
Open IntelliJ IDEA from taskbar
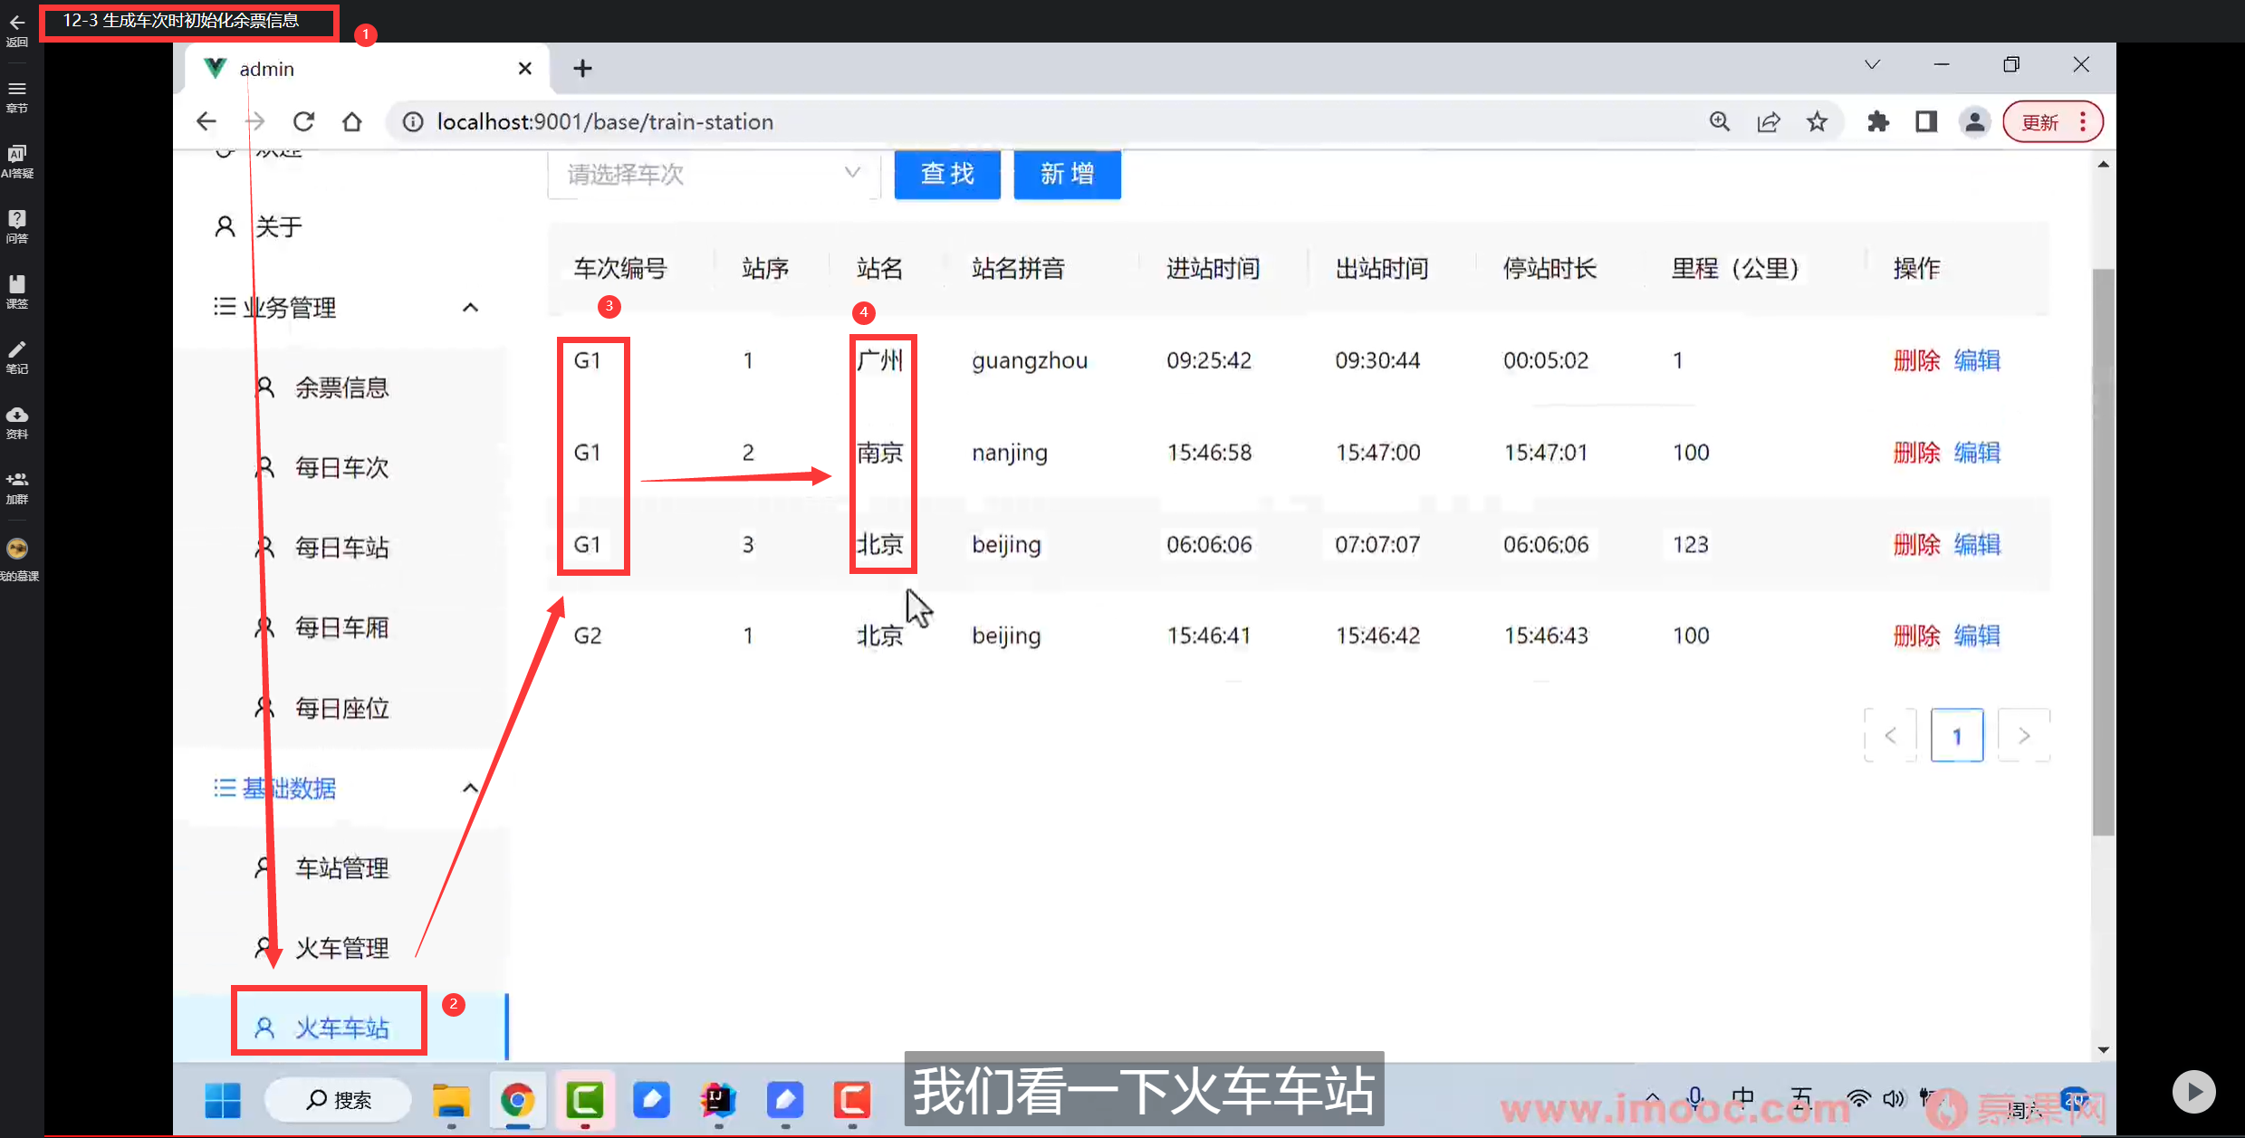[718, 1100]
